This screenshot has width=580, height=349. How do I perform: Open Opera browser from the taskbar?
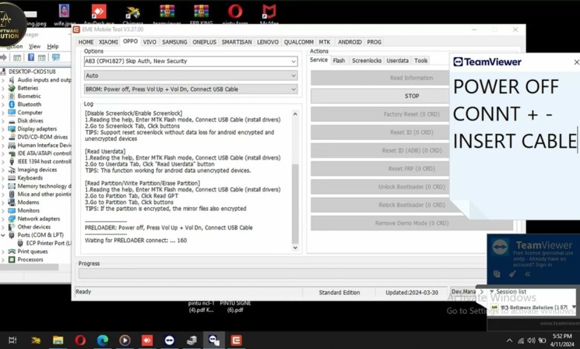[80, 340]
